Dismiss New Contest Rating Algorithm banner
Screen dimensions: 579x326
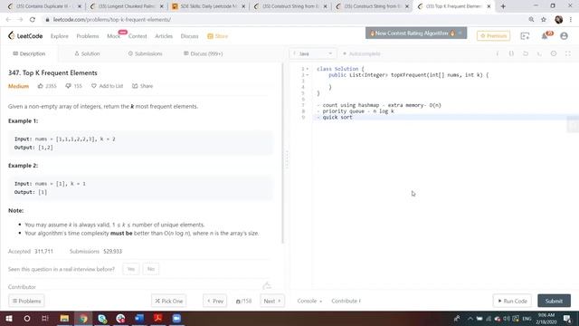coord(460,33)
